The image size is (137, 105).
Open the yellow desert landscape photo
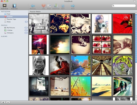(102, 86)
